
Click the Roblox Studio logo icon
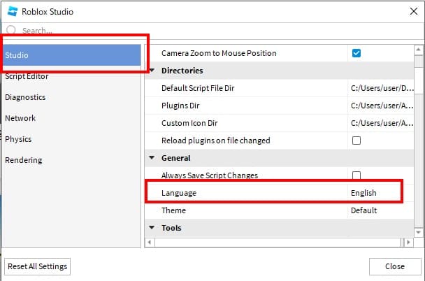(12, 11)
